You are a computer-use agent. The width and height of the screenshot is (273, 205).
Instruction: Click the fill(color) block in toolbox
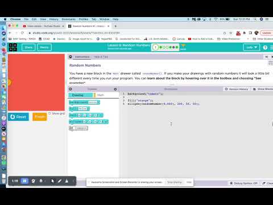tap(79, 109)
